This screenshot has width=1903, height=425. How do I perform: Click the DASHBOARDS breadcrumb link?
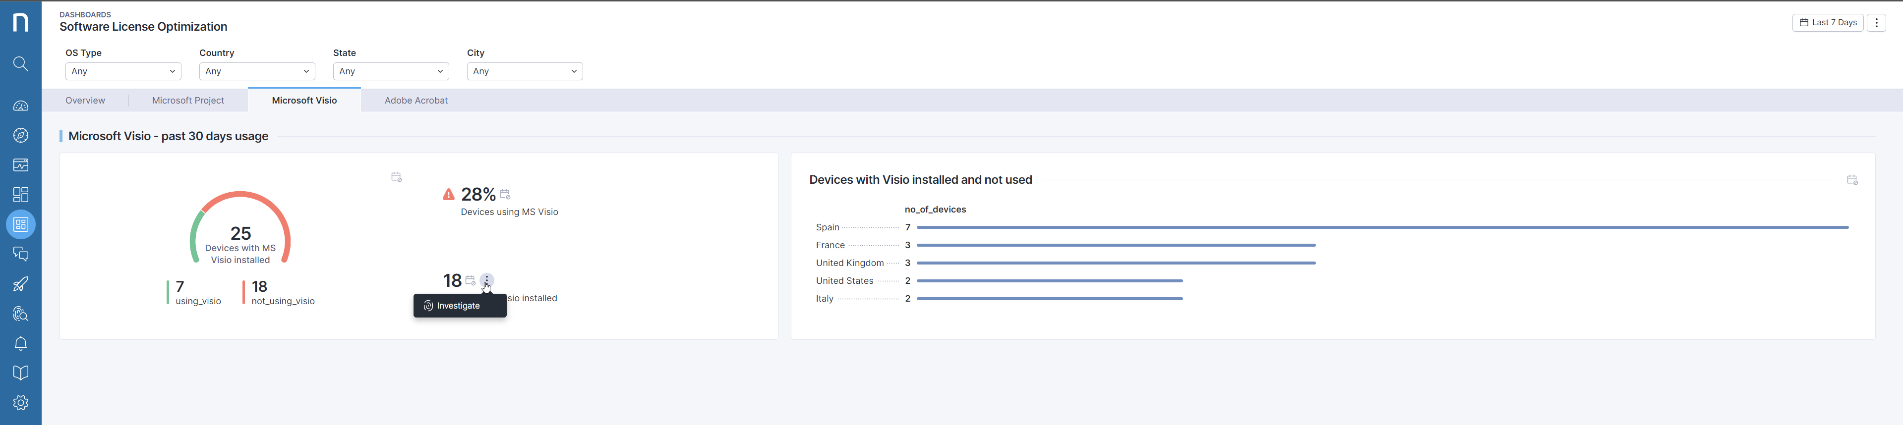coord(85,15)
